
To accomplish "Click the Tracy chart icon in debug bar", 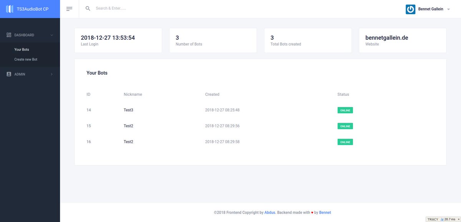I will 442,219.
